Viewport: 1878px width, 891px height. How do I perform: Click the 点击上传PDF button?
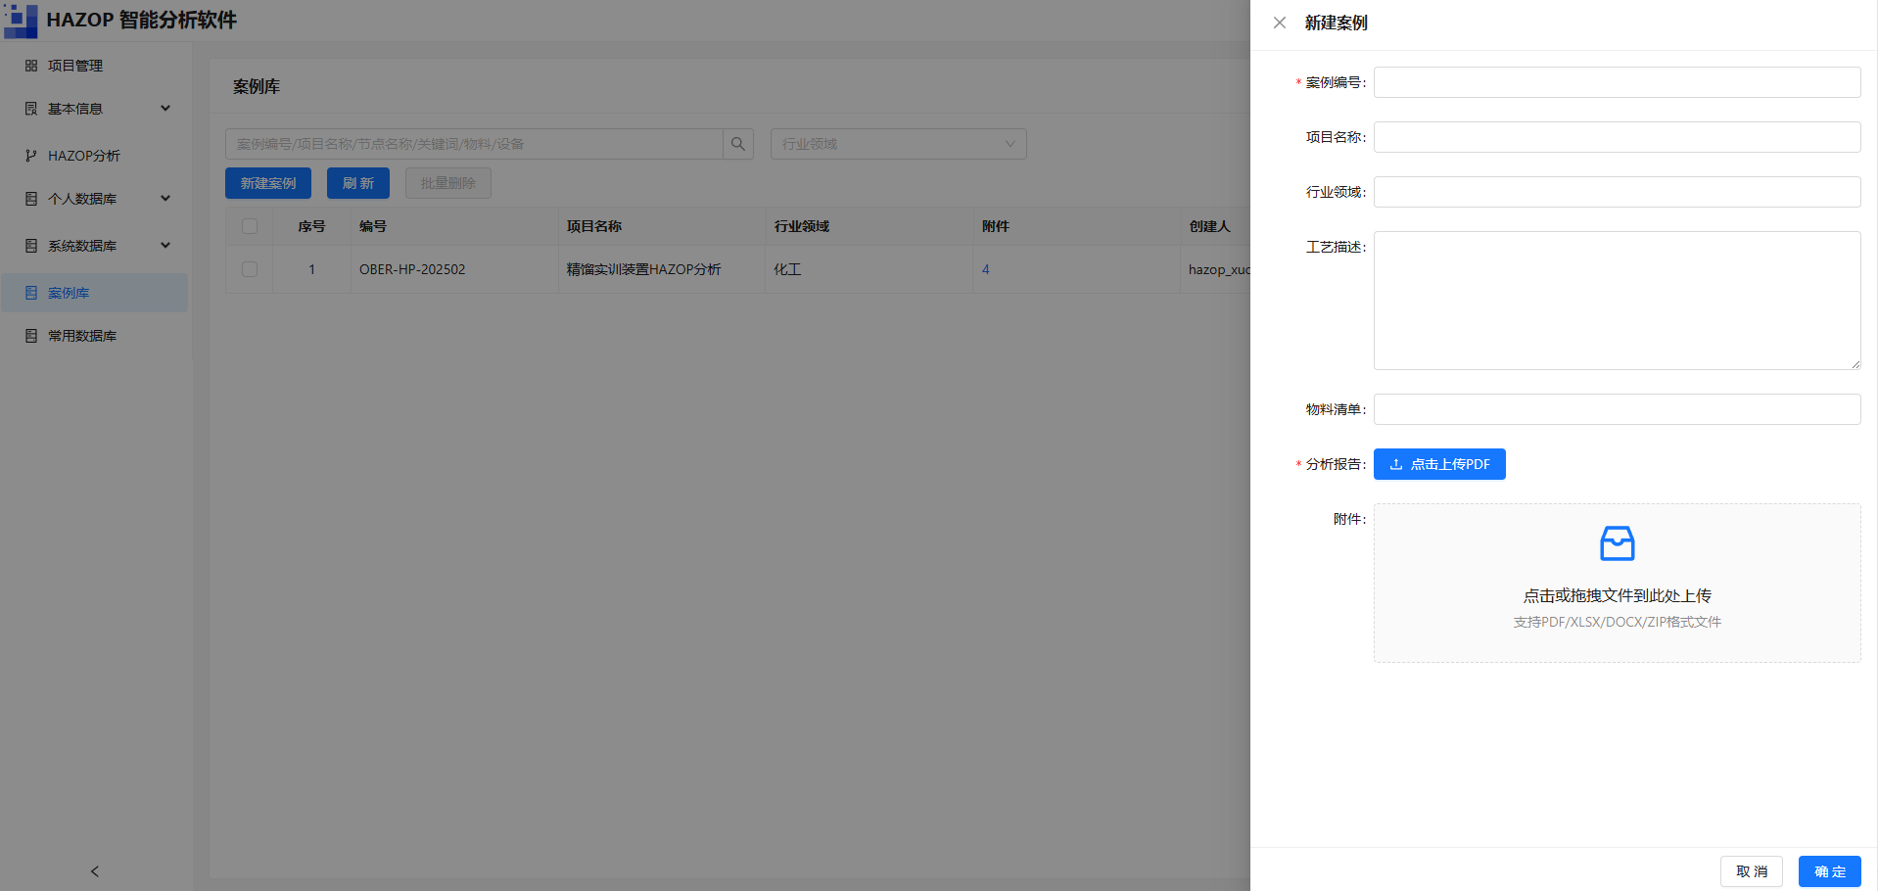point(1439,464)
